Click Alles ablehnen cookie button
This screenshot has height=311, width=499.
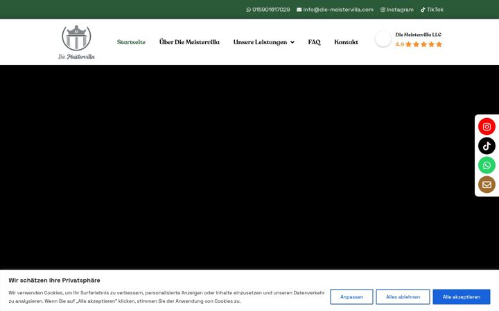click(x=403, y=296)
